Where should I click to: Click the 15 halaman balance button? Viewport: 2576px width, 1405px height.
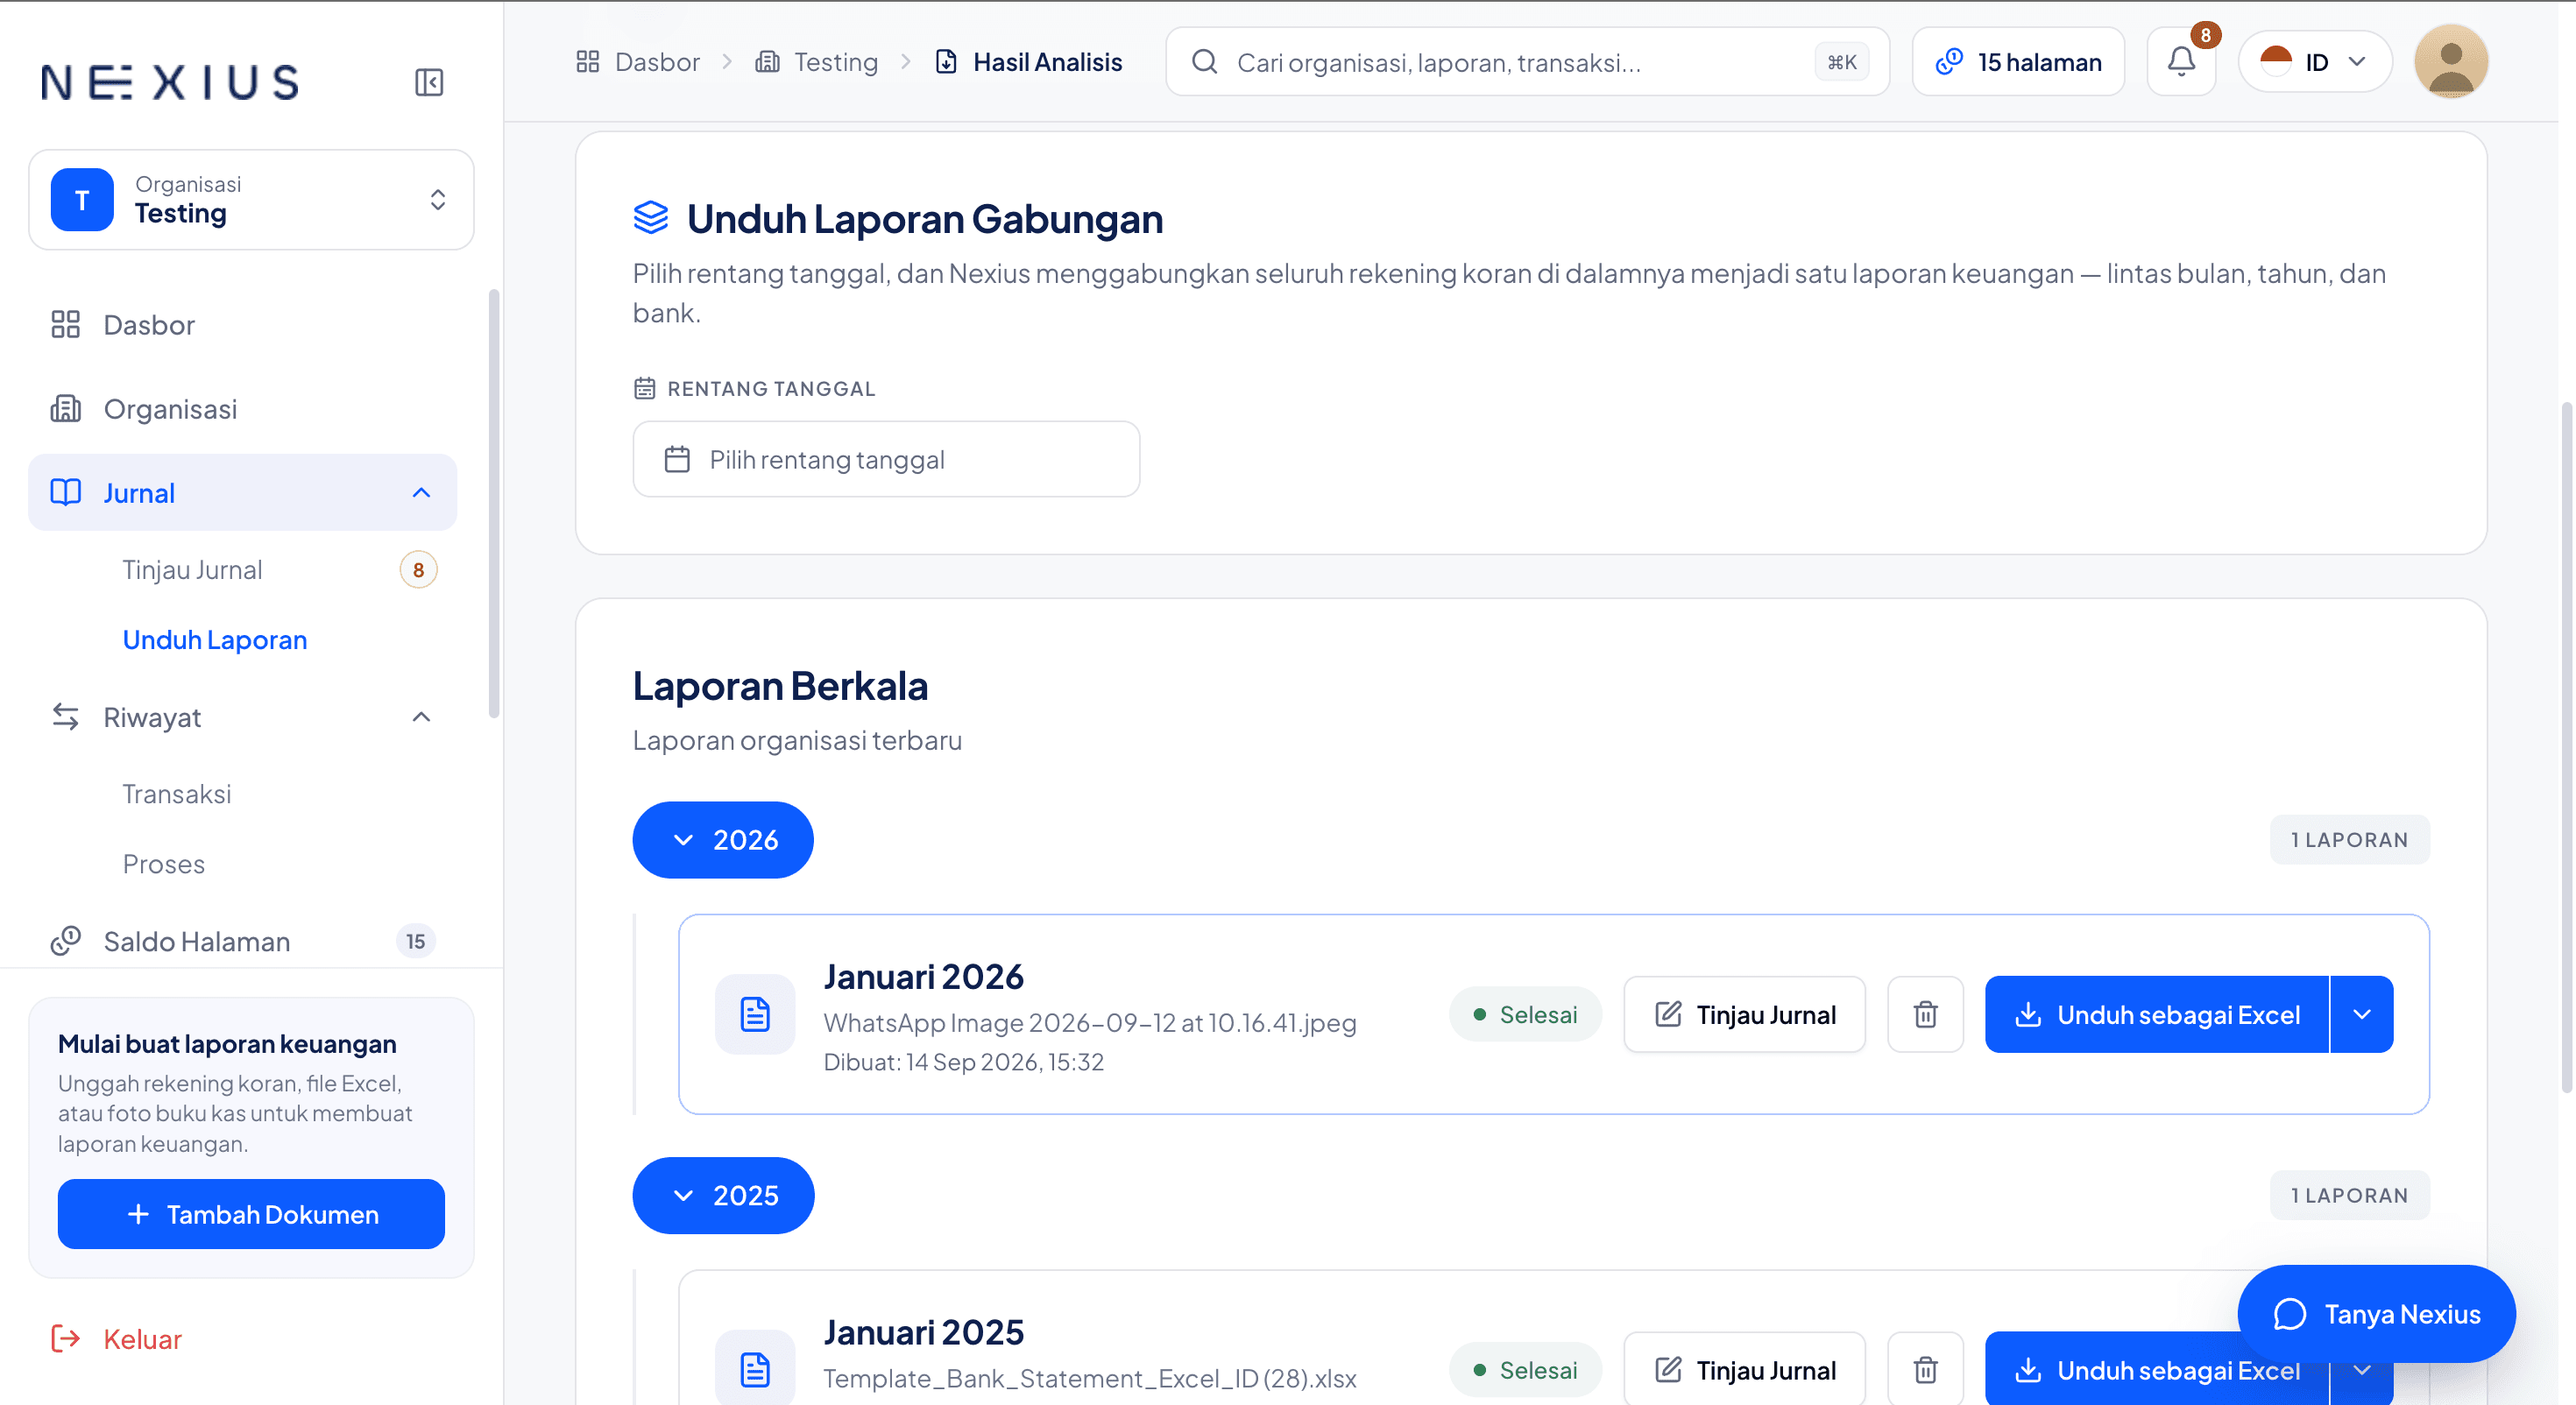coord(2018,62)
